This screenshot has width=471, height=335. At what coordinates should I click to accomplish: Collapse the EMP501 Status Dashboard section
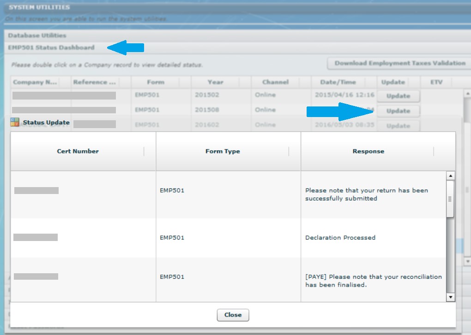51,47
